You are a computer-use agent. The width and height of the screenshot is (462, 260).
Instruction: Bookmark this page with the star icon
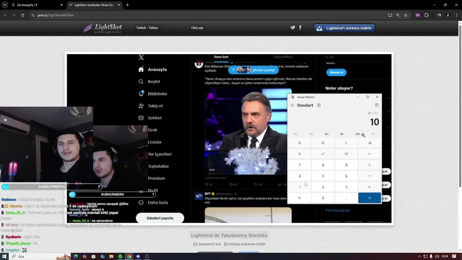point(406,15)
